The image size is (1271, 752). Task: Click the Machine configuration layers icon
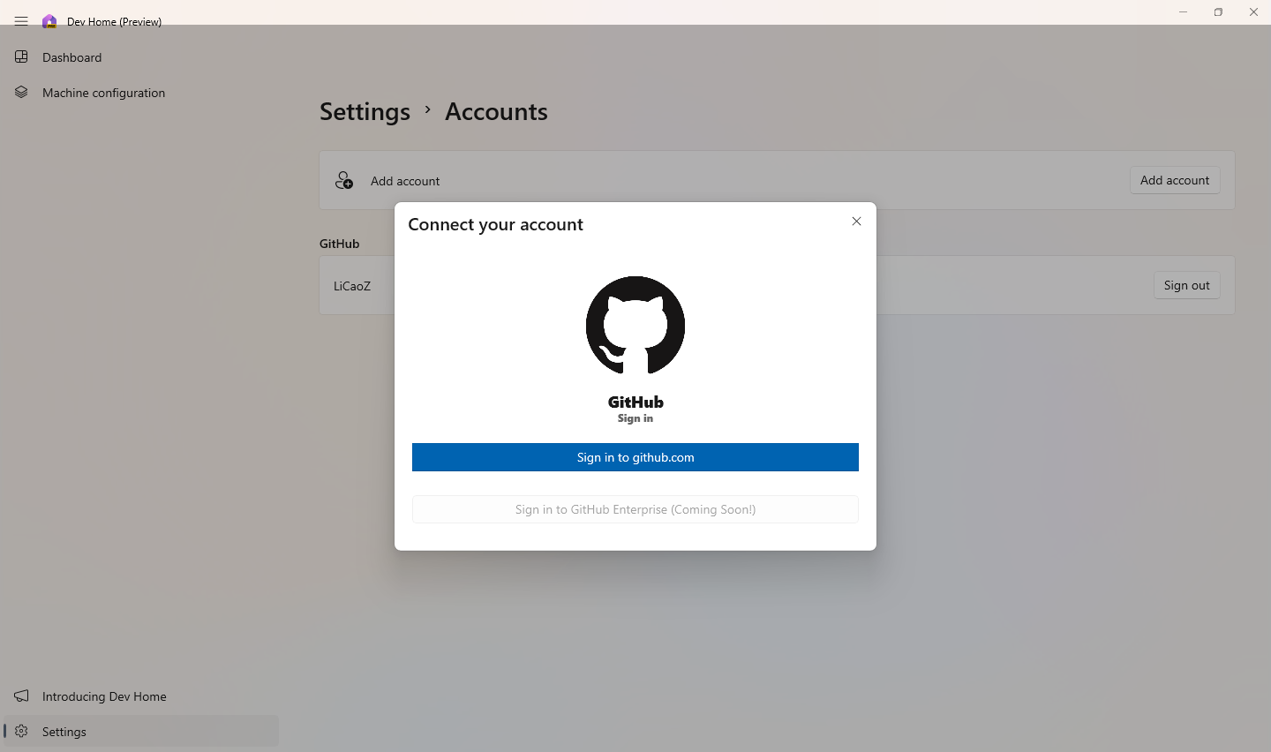(x=21, y=92)
